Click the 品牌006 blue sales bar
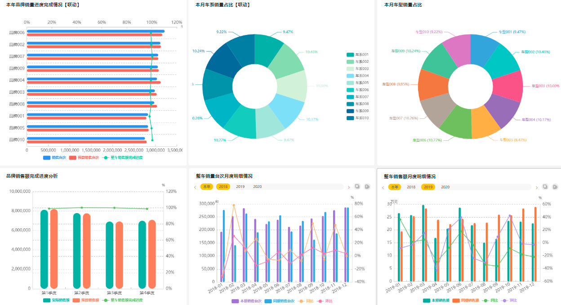Viewport: 561px width, 305px height. click(x=95, y=31)
